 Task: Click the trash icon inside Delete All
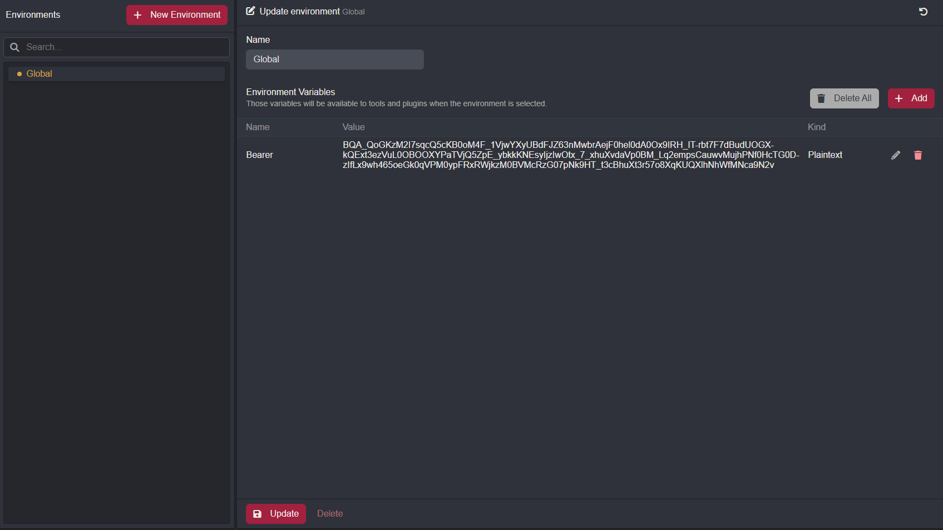(x=822, y=98)
